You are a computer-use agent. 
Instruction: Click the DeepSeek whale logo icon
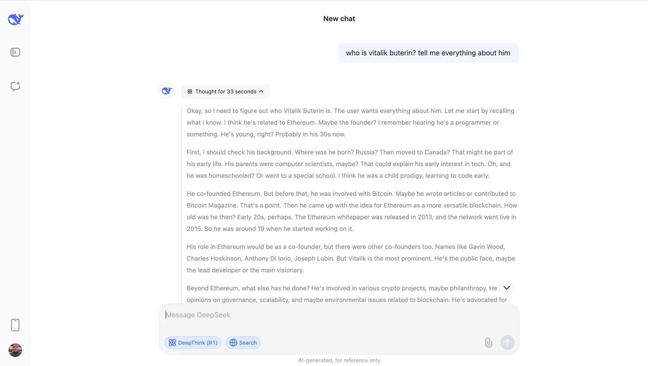coord(16,19)
